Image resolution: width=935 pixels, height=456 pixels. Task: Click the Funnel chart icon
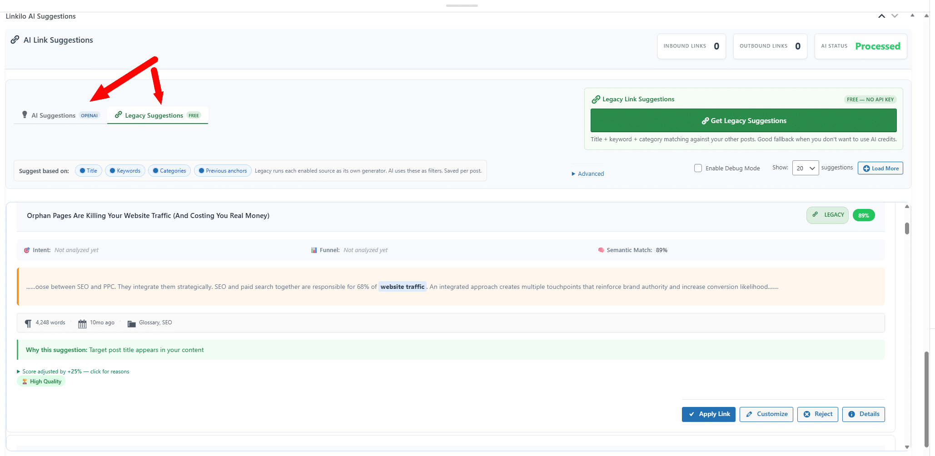[314, 250]
